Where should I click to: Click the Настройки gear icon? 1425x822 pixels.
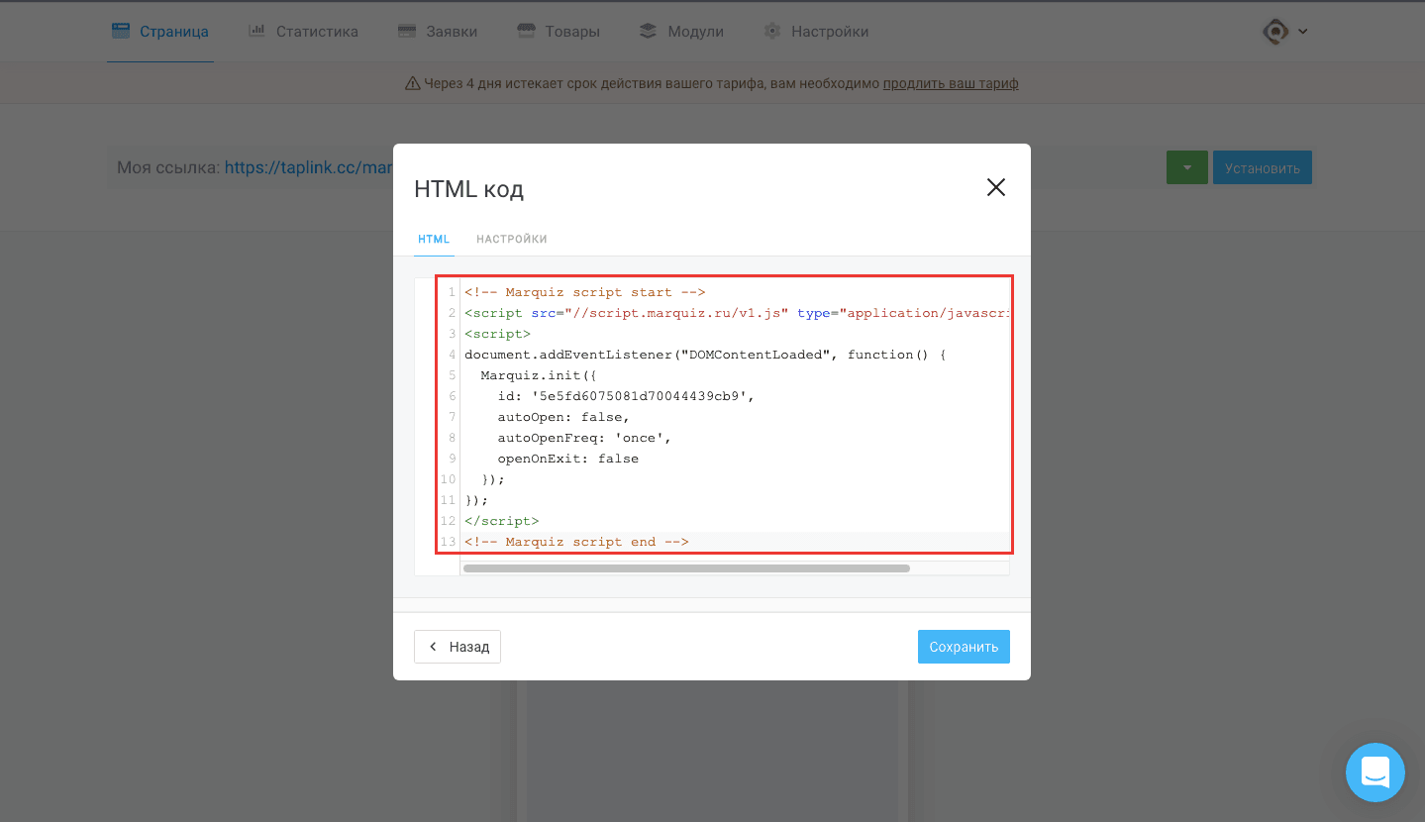[772, 31]
